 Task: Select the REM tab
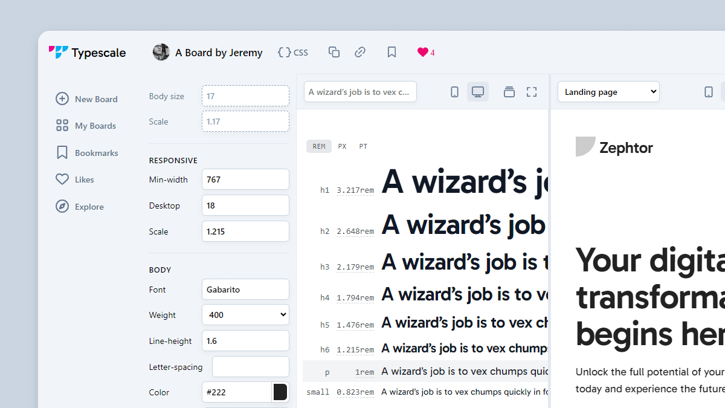(318, 146)
